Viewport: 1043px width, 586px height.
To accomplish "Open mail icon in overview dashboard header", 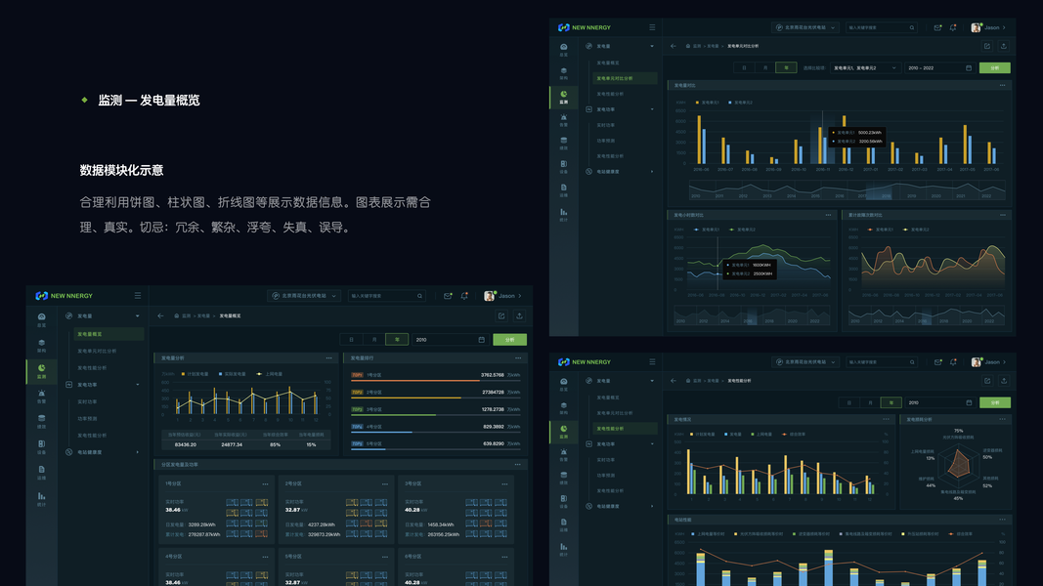I will (448, 296).
